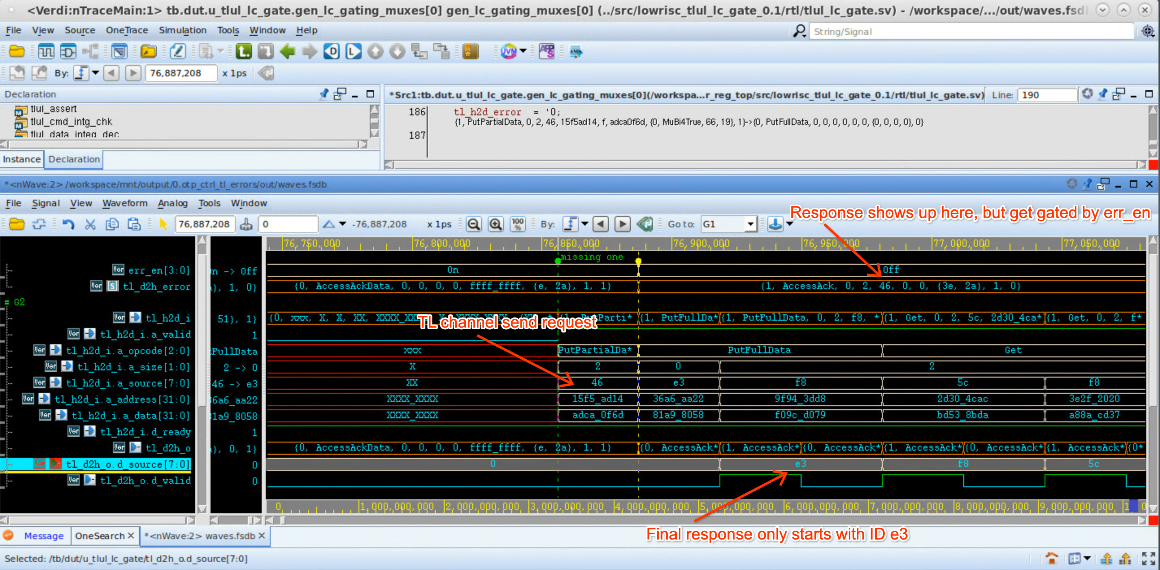
Task: Undo last action in nWave toolbar
Action: coord(68,224)
